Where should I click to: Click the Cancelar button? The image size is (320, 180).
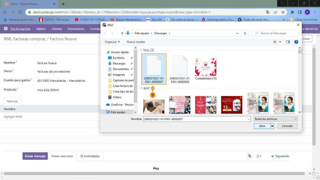[287, 126]
